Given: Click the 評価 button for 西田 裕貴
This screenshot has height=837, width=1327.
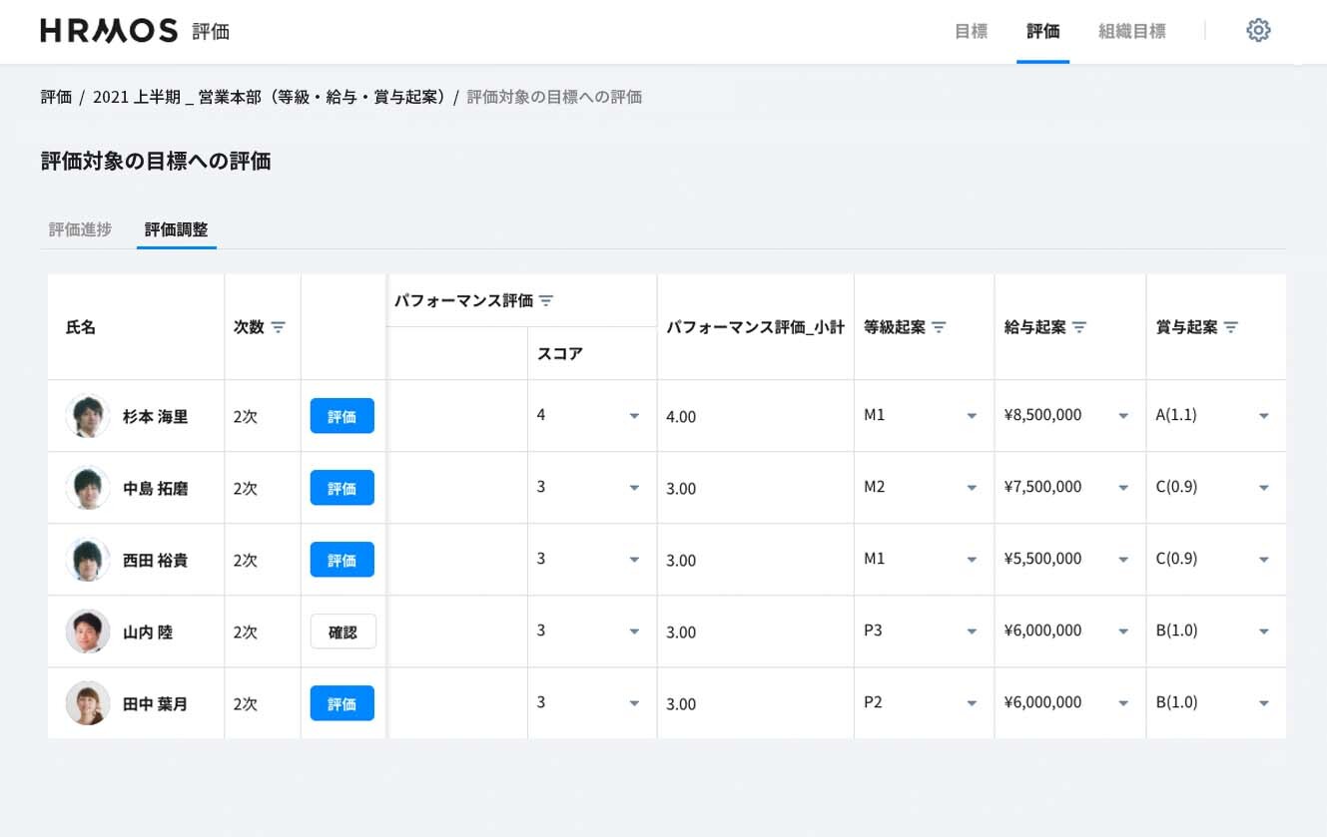Looking at the screenshot, I should [x=341, y=560].
